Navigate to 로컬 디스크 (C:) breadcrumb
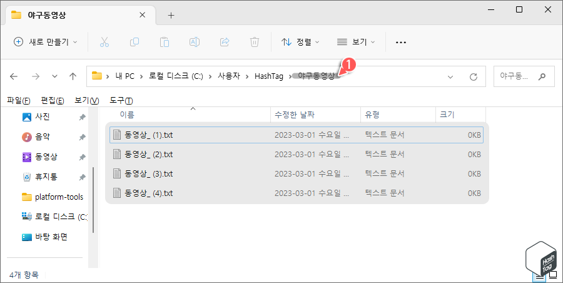Screen dimensions: 563x283 click(176, 76)
